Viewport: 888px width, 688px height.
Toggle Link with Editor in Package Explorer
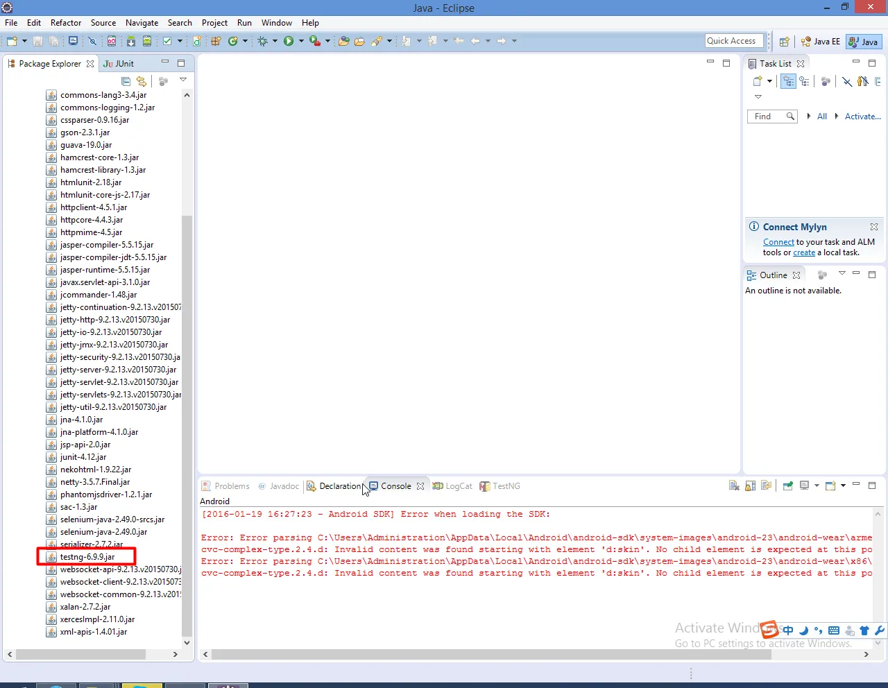pos(142,81)
